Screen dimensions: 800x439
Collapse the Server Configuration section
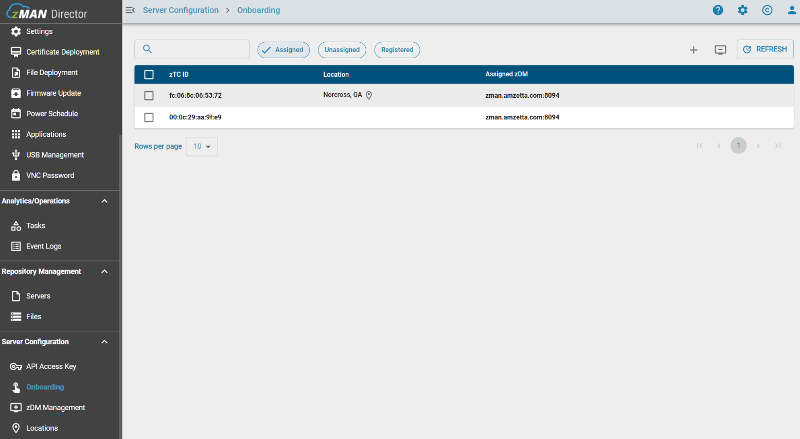click(x=104, y=342)
